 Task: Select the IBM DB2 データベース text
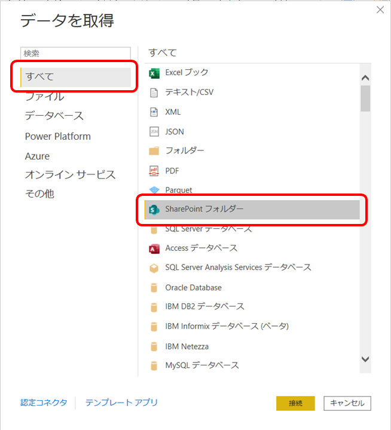[x=204, y=306]
